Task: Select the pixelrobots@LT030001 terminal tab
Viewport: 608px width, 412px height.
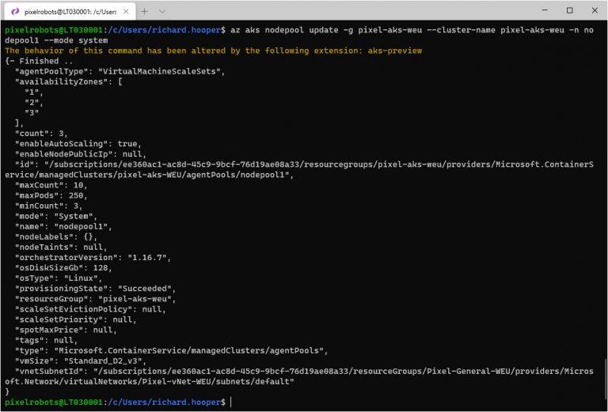Action: coord(70,12)
